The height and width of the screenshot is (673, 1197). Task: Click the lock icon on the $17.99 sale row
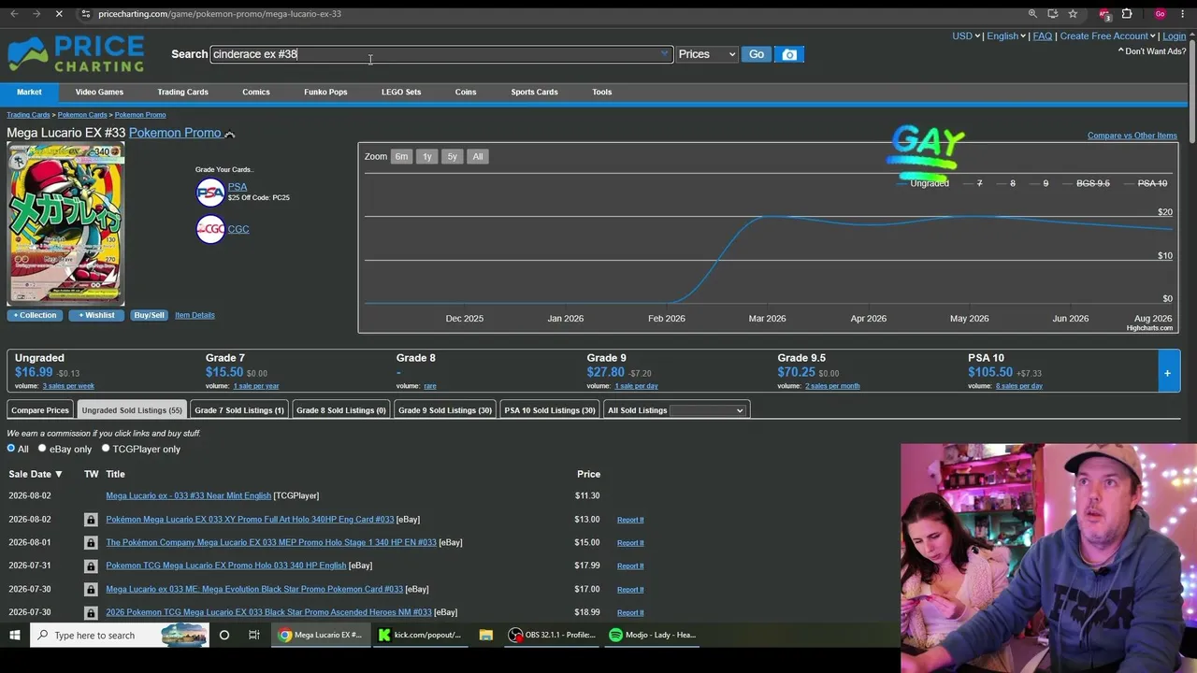pyautogui.click(x=91, y=566)
